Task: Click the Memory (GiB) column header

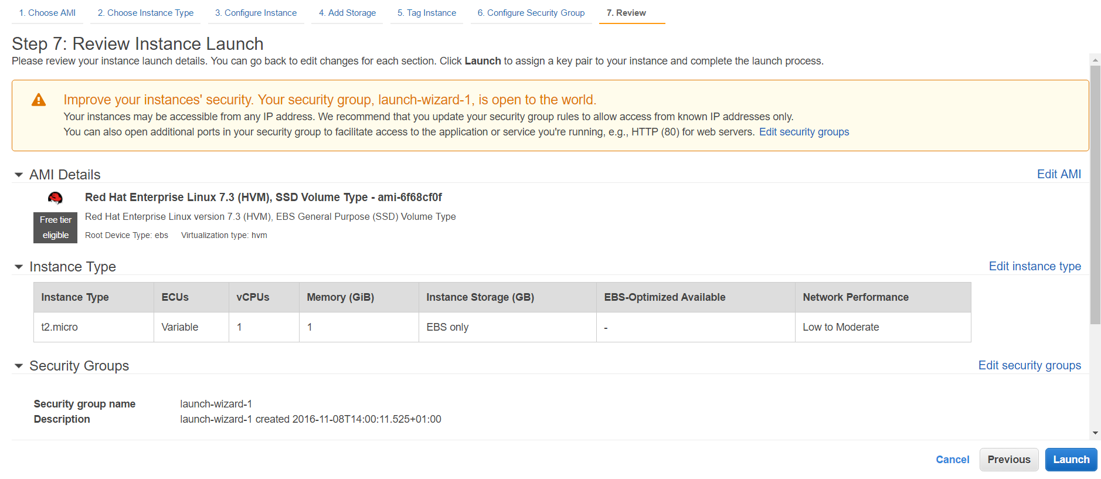Action: click(359, 297)
